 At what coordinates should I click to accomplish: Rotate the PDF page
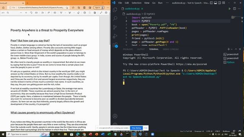point(31,13)
